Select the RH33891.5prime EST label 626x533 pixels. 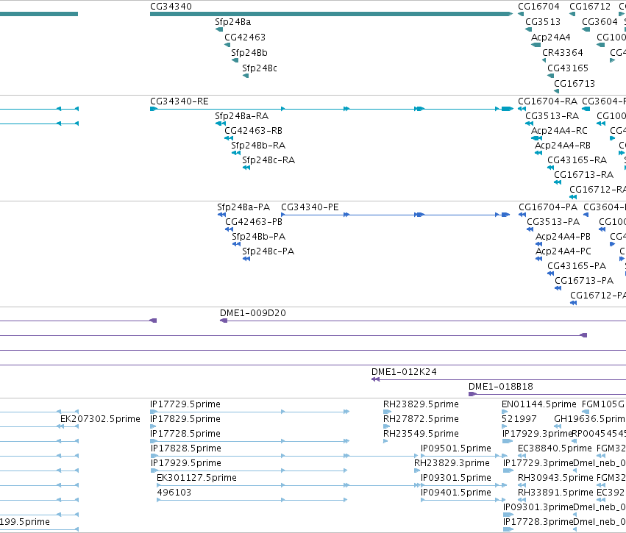555,493
